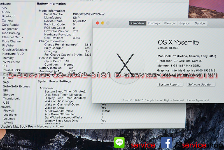Close the About This Mac window
224x150 pixels.
tap(97, 23)
